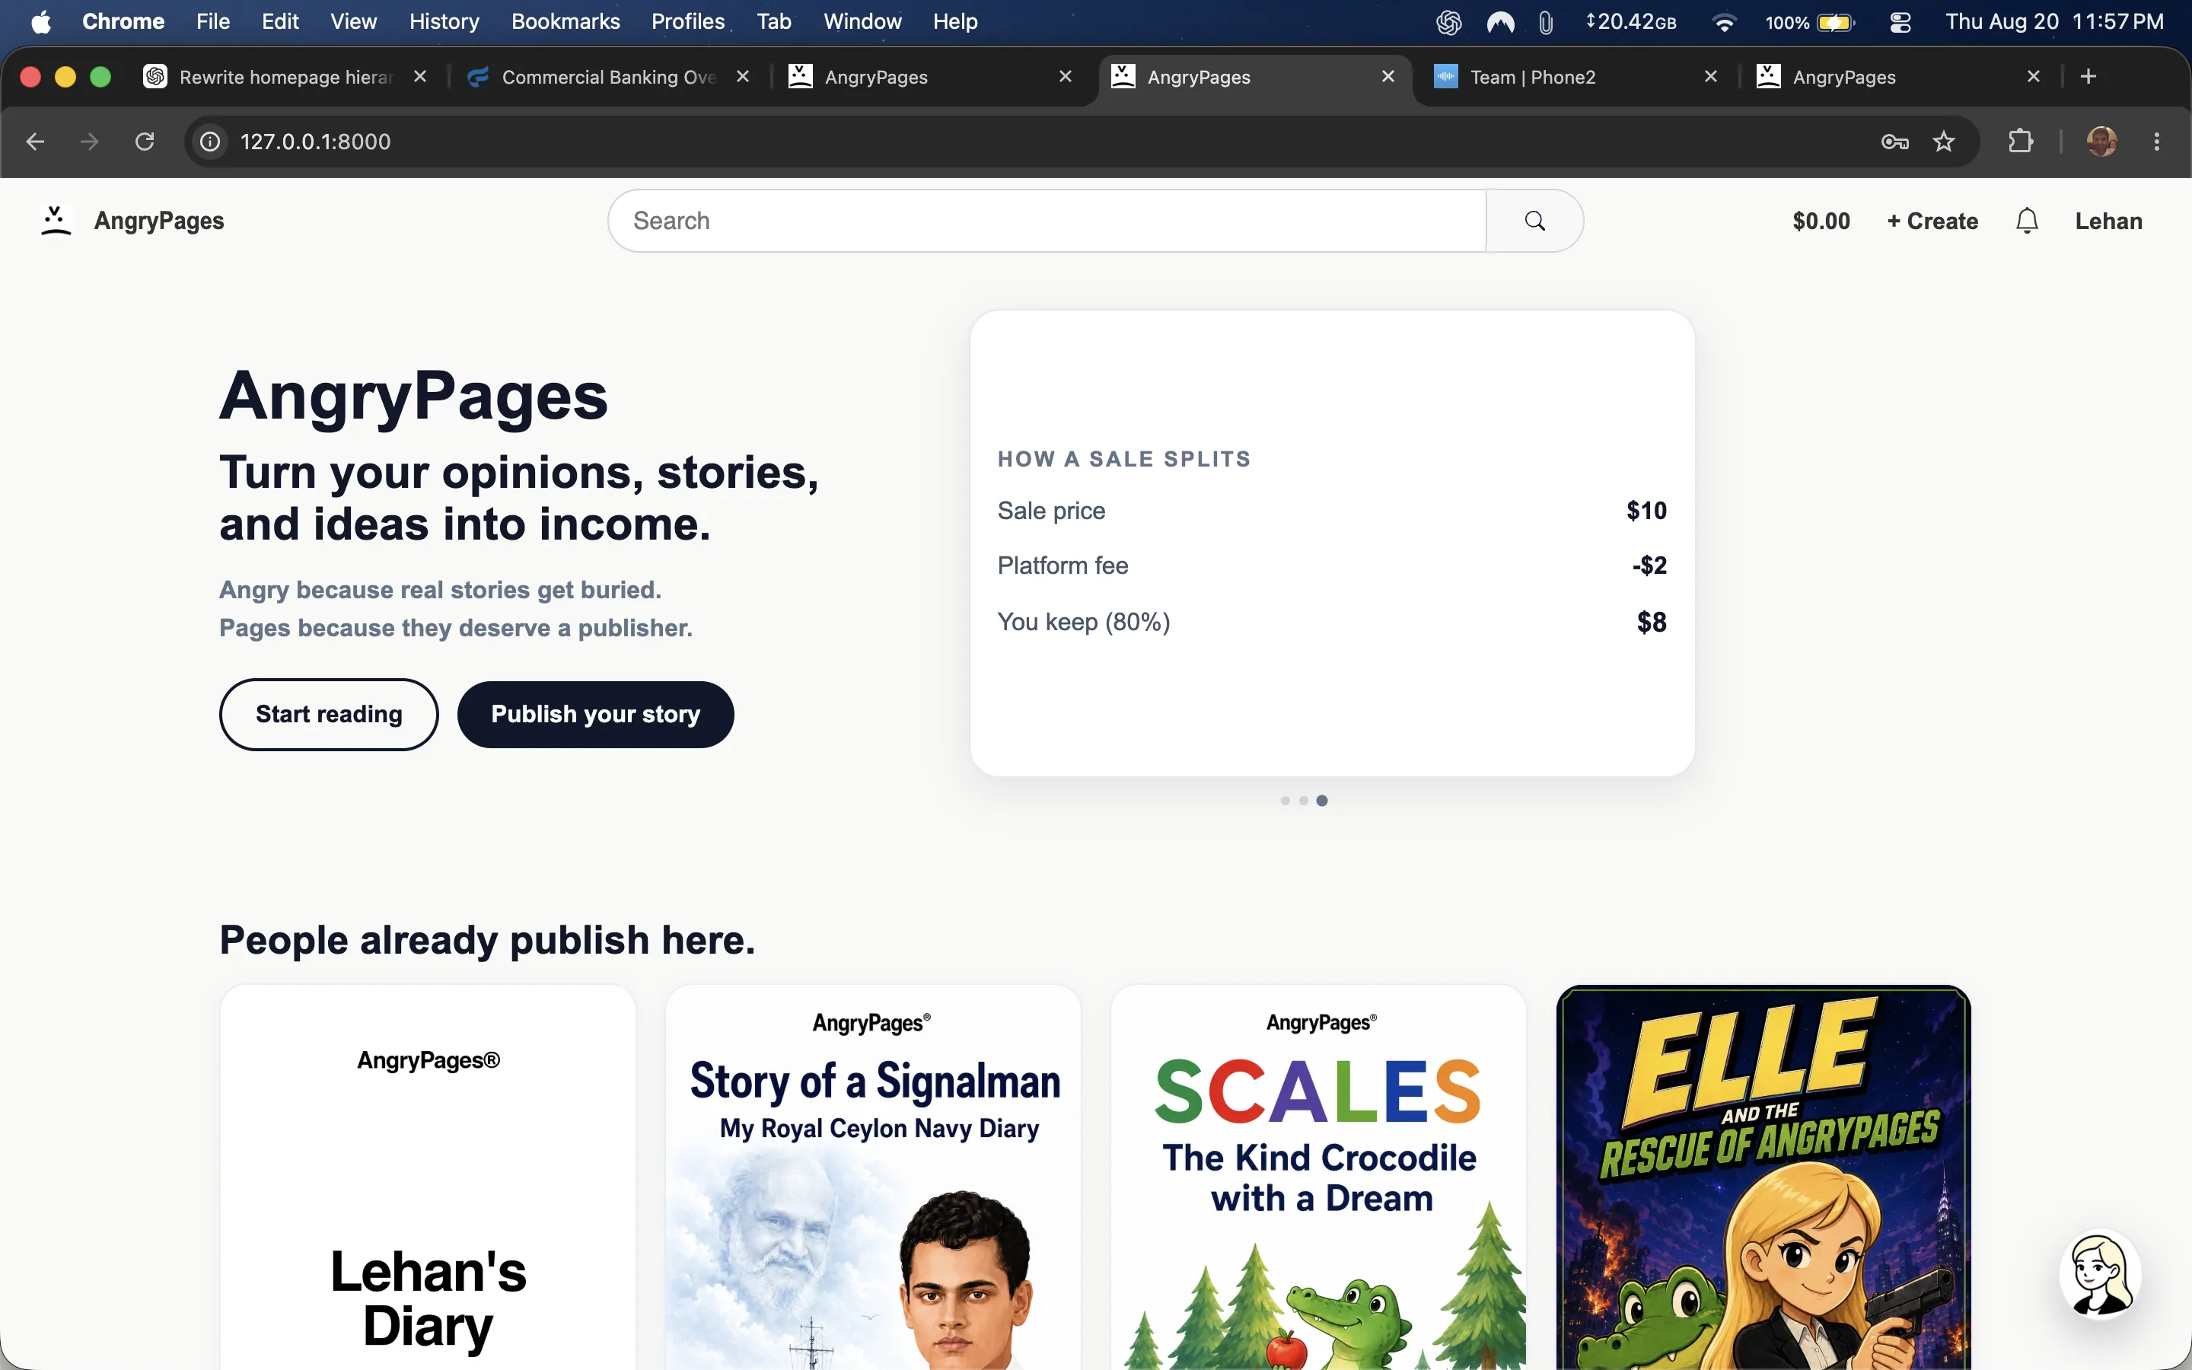Viewport: 2192px width, 1370px height.
Task: Close the Rewrite homepage tab
Action: (x=420, y=77)
